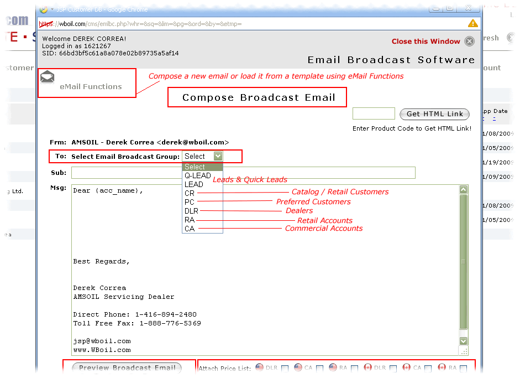This screenshot has height=378, width=520.
Task: Select the Canada CA price list checkbox
Action: tap(428, 369)
